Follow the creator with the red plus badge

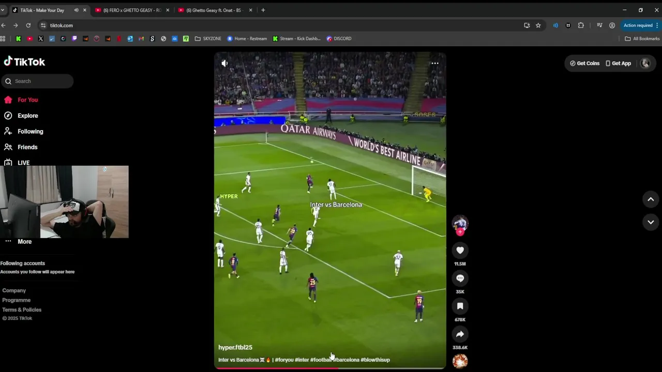click(x=460, y=232)
